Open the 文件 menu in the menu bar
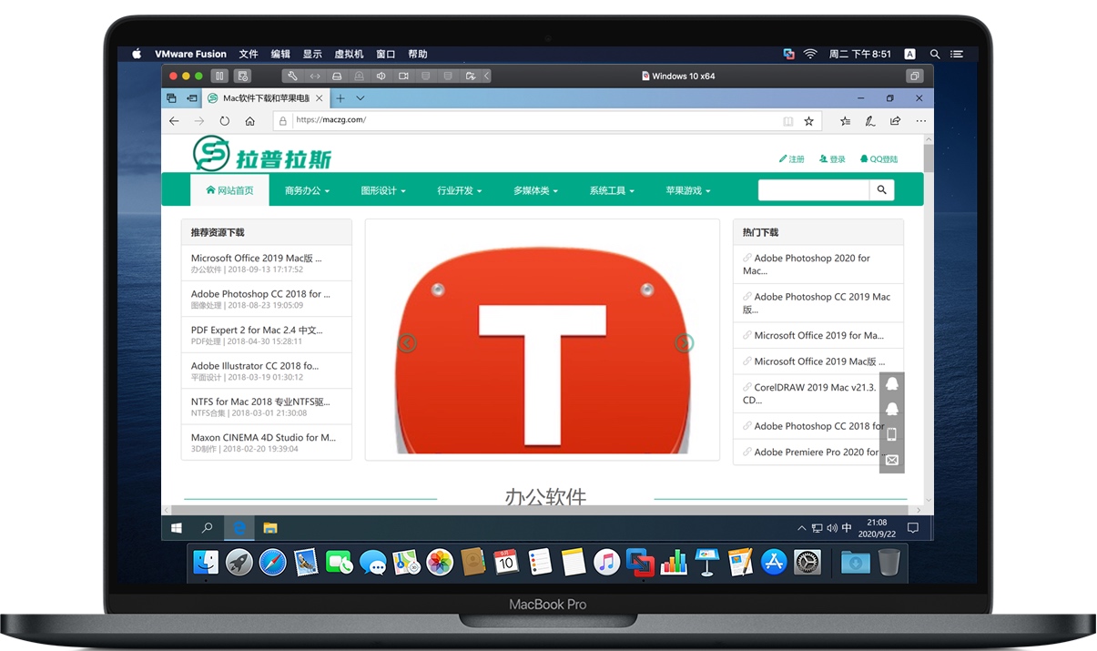This screenshot has width=1097, height=651. [x=249, y=54]
